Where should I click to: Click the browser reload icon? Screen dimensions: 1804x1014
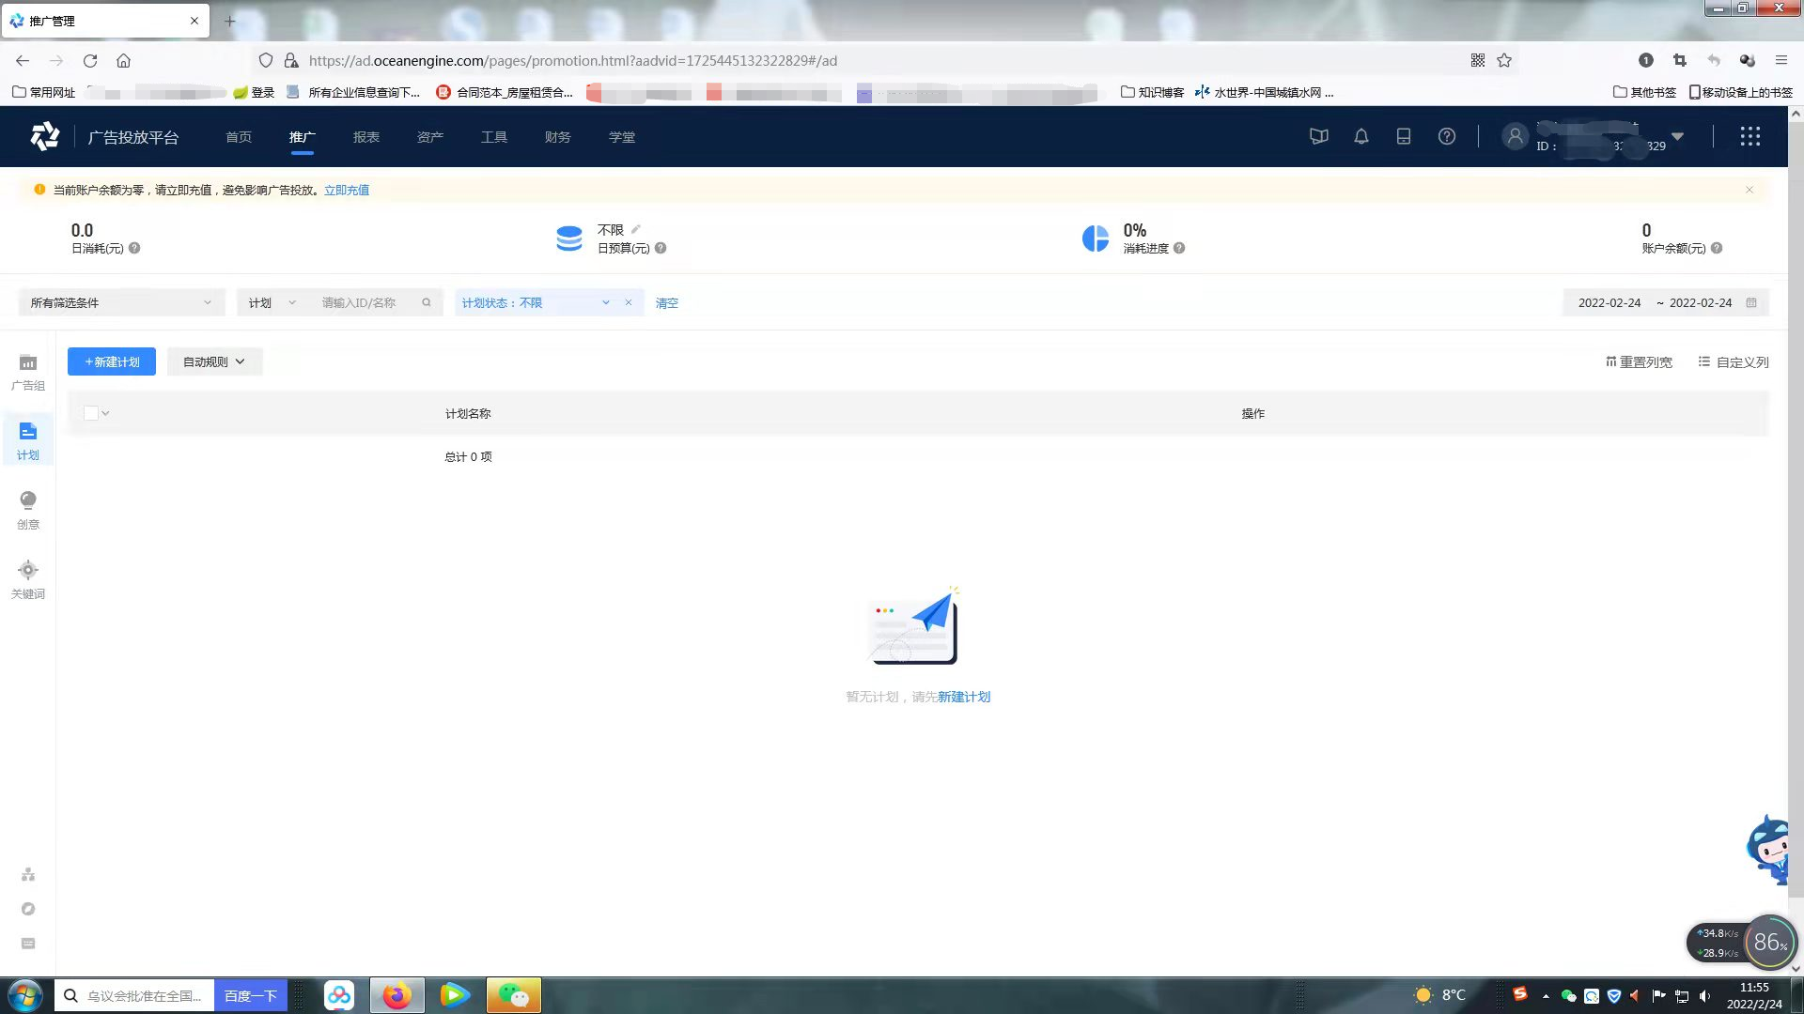(90, 61)
